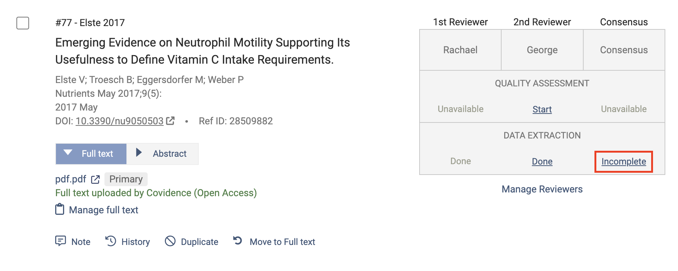Open the Incomplete consensus data extraction
The width and height of the screenshot is (678, 271).
click(x=624, y=161)
